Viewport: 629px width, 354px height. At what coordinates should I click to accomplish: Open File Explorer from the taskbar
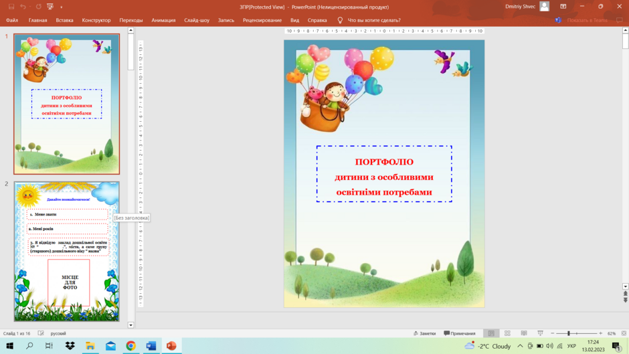point(90,345)
